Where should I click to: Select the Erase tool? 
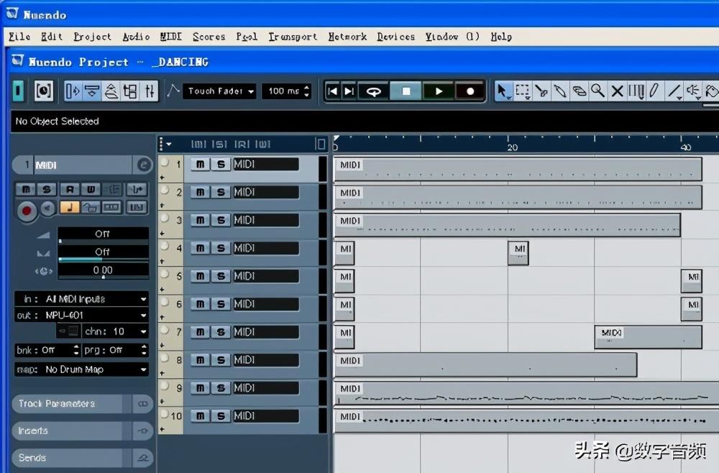579,91
